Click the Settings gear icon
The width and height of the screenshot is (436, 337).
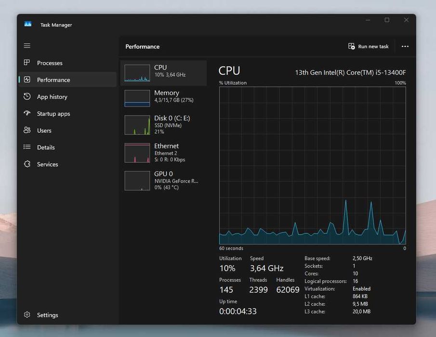[27, 315]
